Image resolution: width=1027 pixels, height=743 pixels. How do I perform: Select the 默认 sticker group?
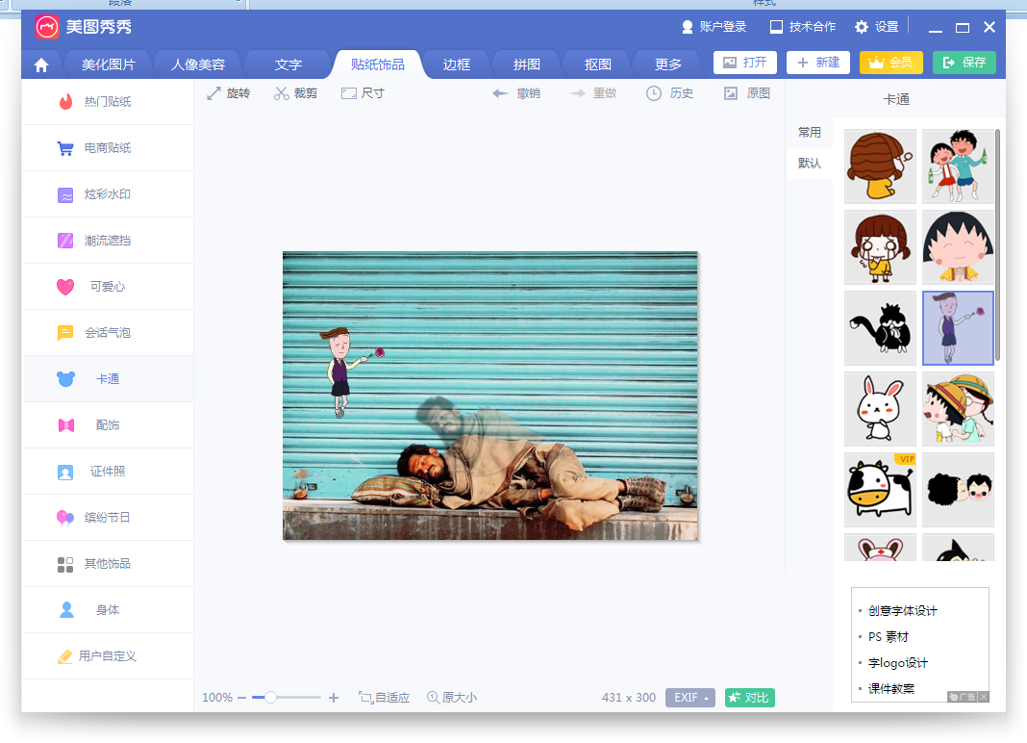click(x=810, y=164)
